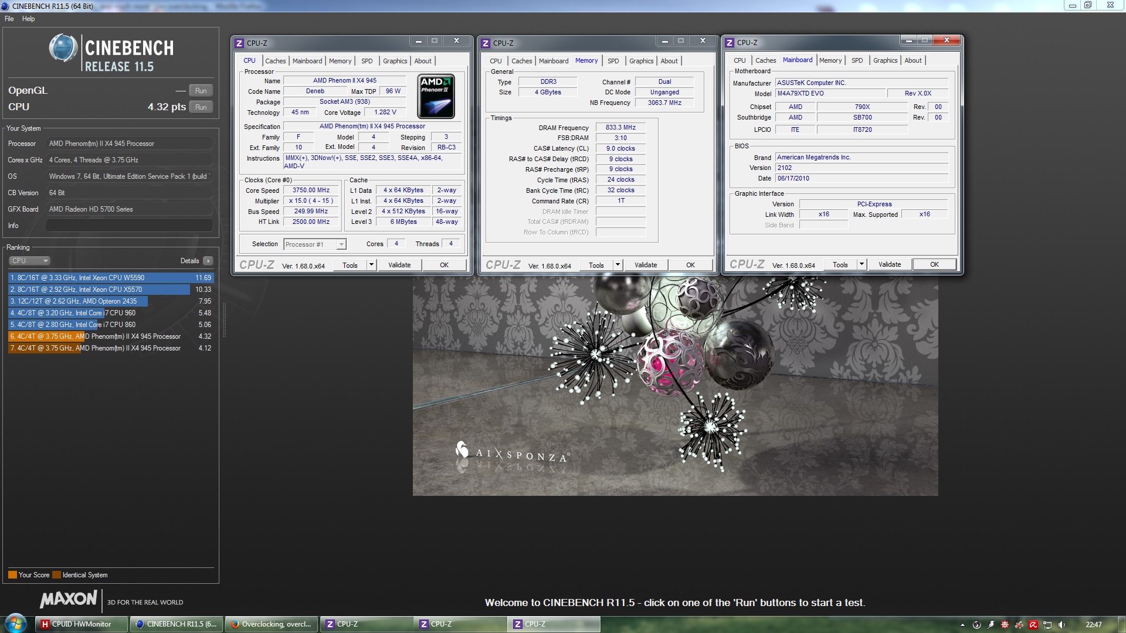1126x633 pixels.
Task: Click the Avira antivirus tray icon
Action: click(x=1033, y=625)
